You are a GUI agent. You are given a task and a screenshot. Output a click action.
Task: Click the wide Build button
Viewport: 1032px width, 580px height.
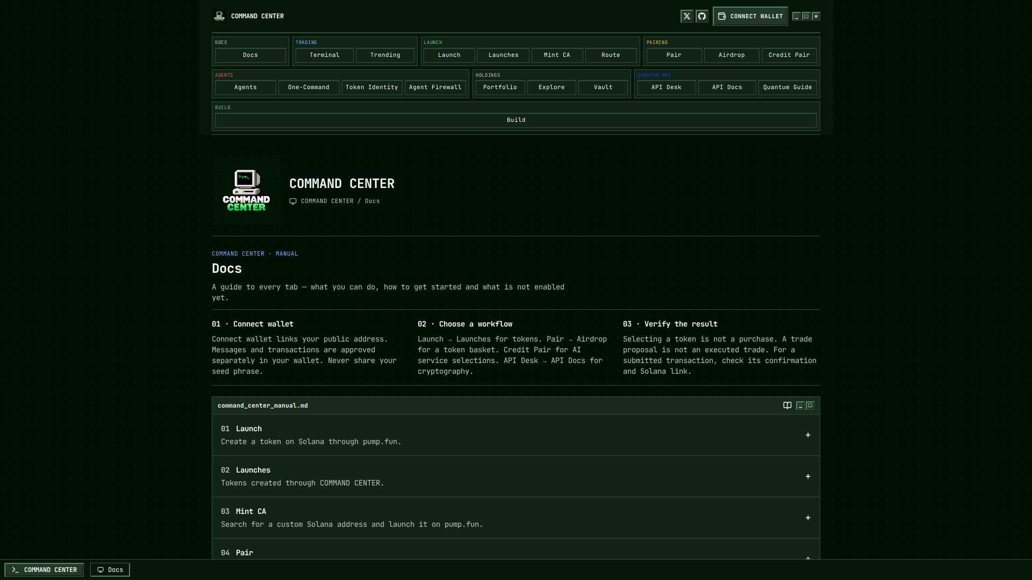[516, 120]
